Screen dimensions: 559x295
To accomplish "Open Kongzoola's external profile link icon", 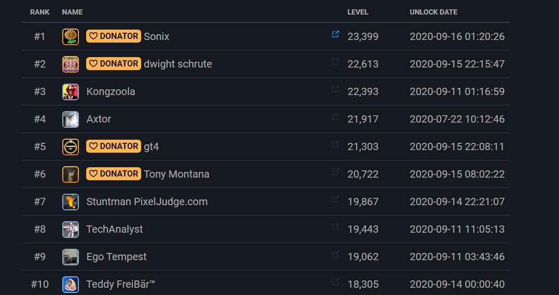I will coord(335,89).
